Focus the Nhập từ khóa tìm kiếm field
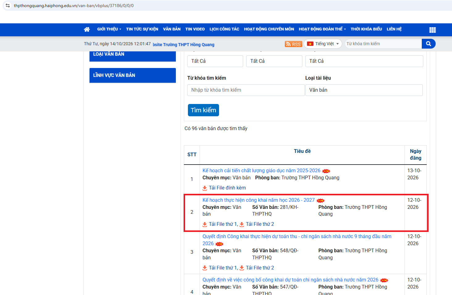Screen dimensions: 452x295 pos(246,90)
